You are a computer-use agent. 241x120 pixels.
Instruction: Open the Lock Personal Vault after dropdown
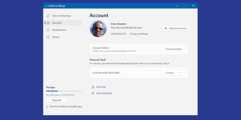click(173, 73)
